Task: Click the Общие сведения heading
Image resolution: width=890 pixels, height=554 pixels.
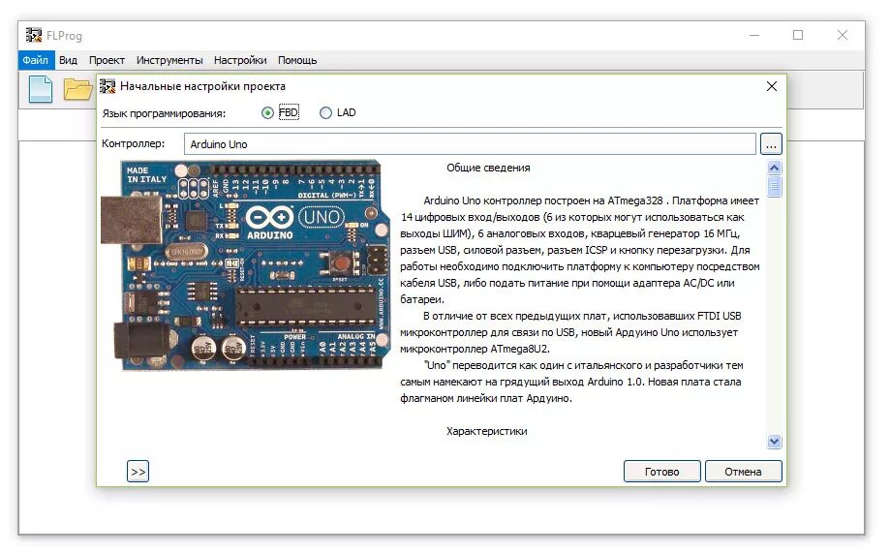Action: 488,168
